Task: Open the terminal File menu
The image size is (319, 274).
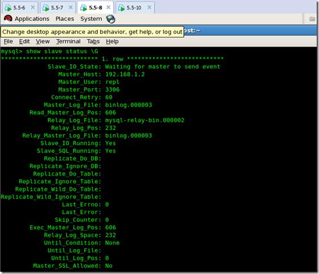Action: 8,41
